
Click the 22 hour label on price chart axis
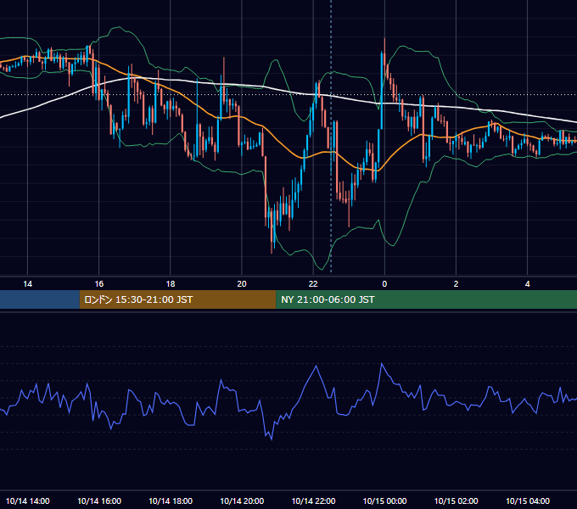(313, 283)
